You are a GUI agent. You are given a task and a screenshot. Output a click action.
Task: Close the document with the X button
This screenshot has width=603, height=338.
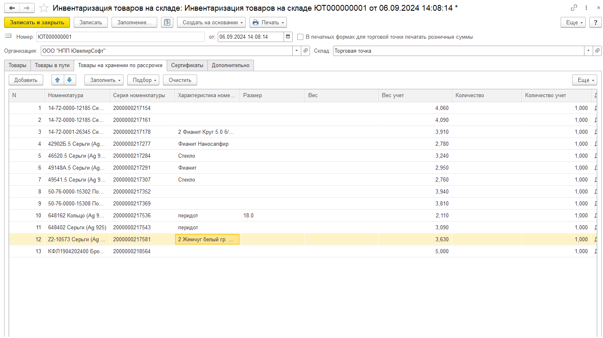pos(598,8)
